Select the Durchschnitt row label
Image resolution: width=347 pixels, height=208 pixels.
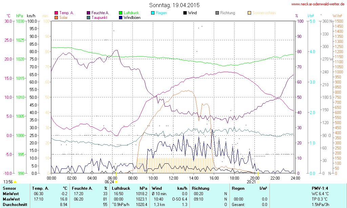coord(14,205)
